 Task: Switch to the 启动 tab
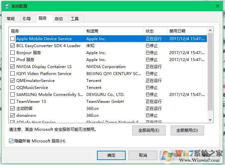pyautogui.click(x=59, y=19)
